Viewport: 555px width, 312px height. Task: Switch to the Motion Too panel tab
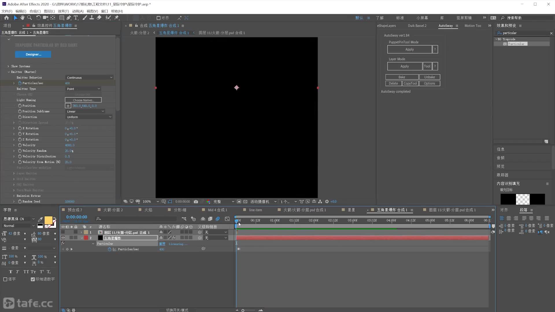(x=473, y=26)
